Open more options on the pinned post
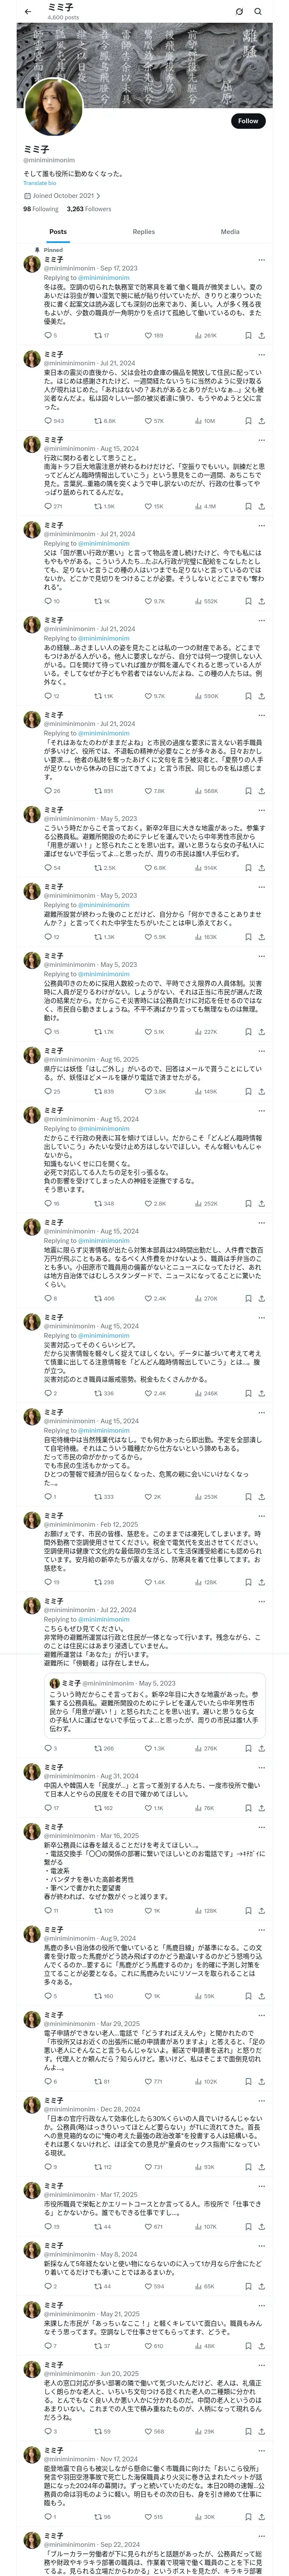 tap(262, 260)
